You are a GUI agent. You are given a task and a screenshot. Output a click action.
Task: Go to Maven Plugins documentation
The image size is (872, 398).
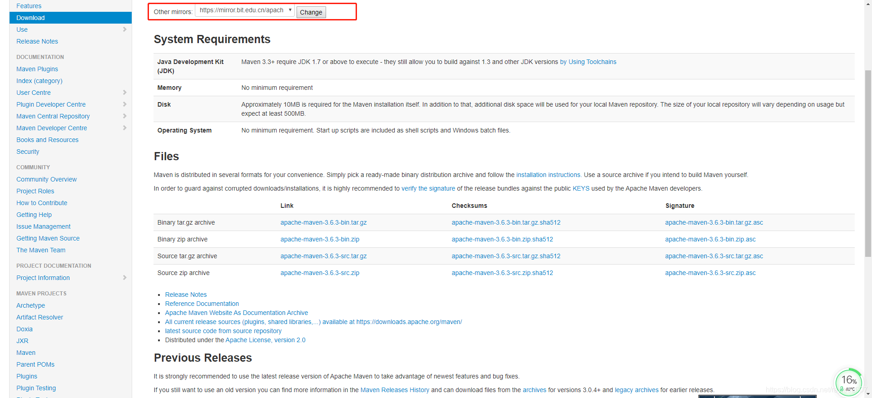(37, 69)
